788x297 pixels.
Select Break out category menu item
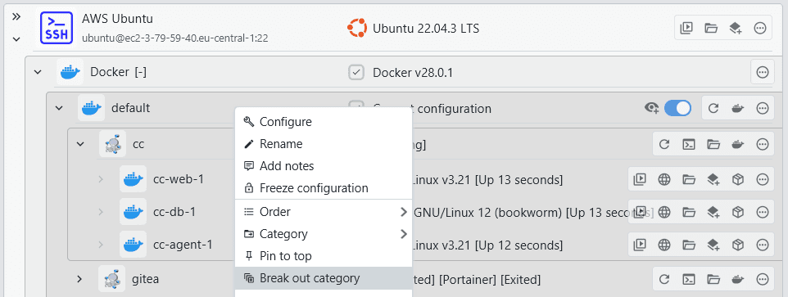point(324,278)
